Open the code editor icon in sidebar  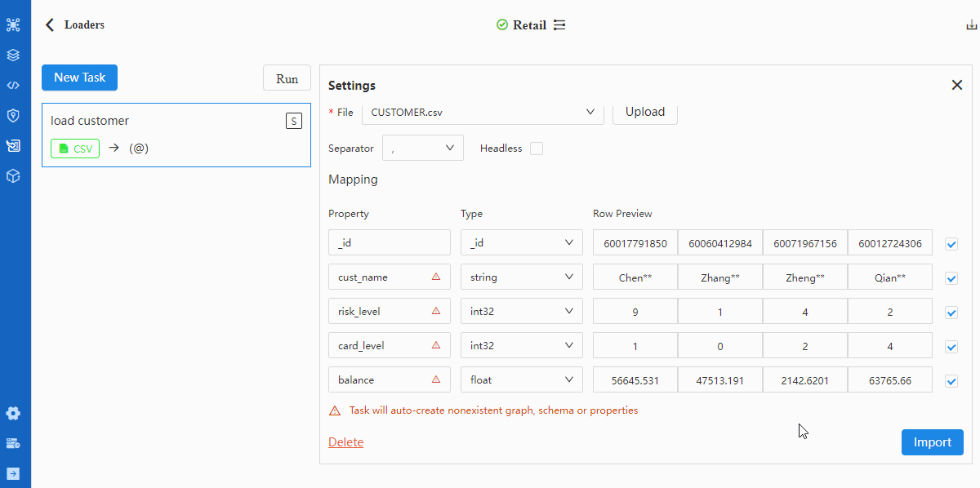tap(13, 85)
